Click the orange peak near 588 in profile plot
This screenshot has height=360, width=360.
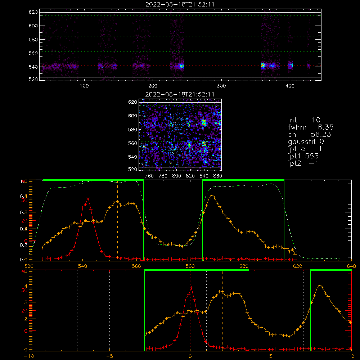click(212, 195)
